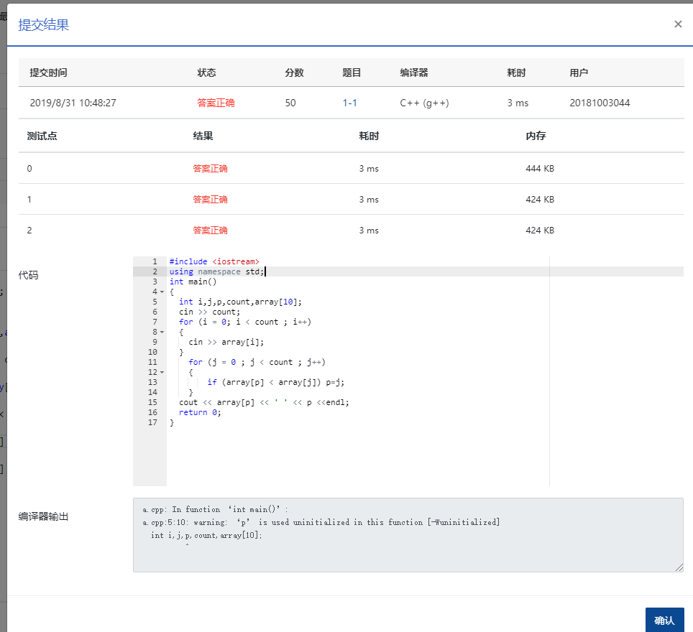Click the 提交结果 dialog title
This screenshot has height=632, width=693.
tap(44, 24)
